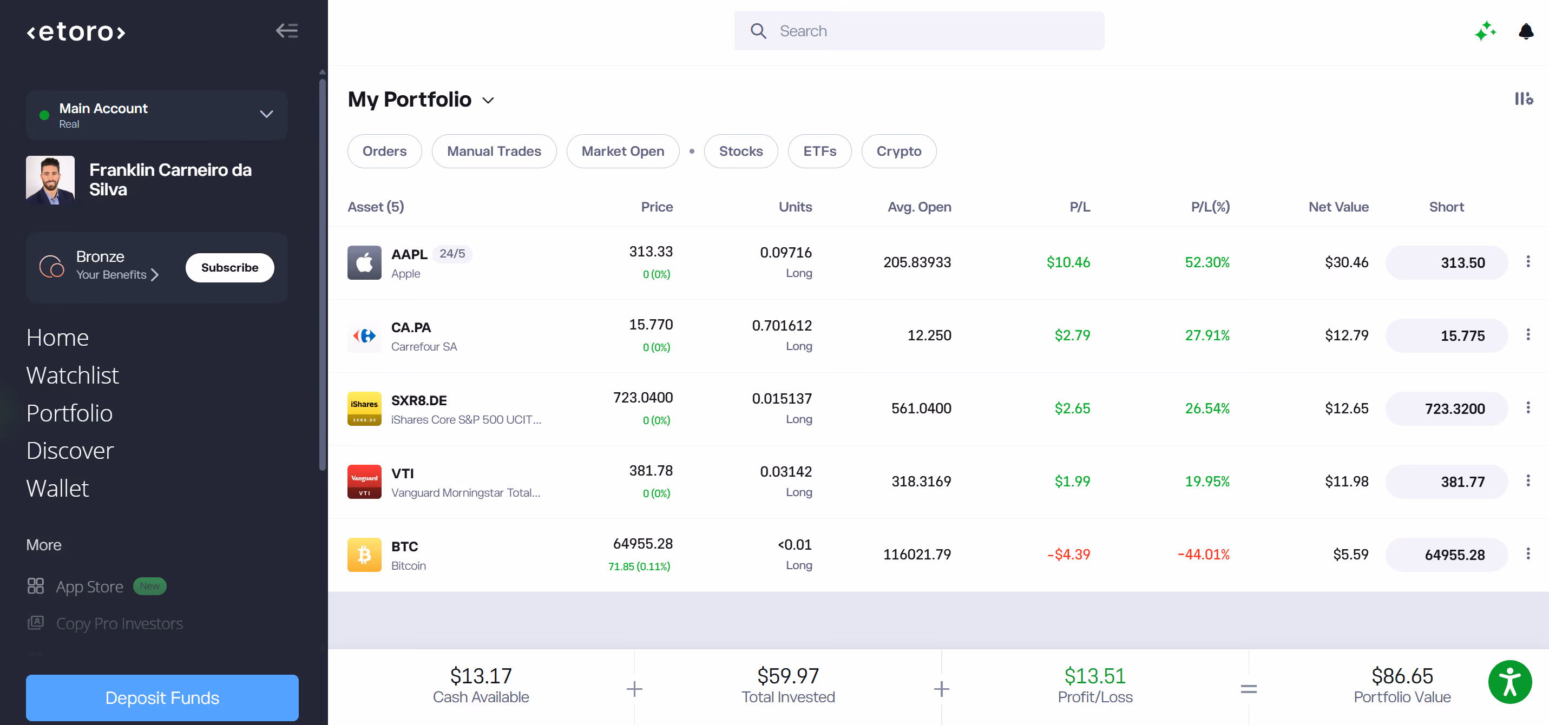The image size is (1549, 725).
Task: Open portfolio column settings icon
Action: pos(1523,98)
